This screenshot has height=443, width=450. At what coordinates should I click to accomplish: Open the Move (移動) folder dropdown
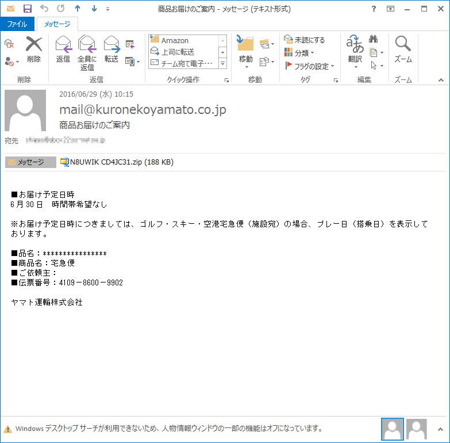pyautogui.click(x=245, y=49)
